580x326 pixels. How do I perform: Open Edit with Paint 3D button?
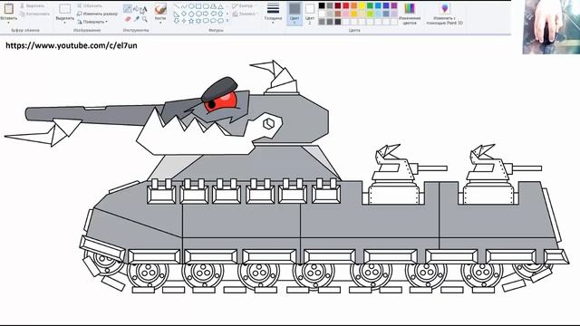(x=445, y=14)
